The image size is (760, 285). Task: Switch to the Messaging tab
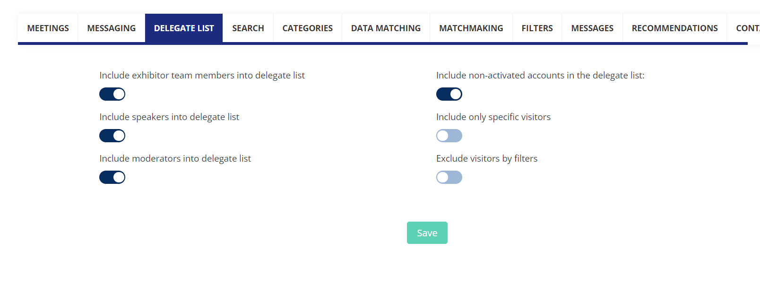click(x=111, y=28)
